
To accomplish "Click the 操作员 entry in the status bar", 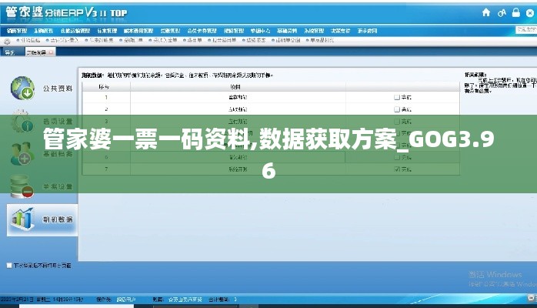I will (x=115, y=300).
